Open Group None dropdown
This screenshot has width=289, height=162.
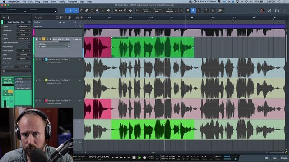pos(23,35)
